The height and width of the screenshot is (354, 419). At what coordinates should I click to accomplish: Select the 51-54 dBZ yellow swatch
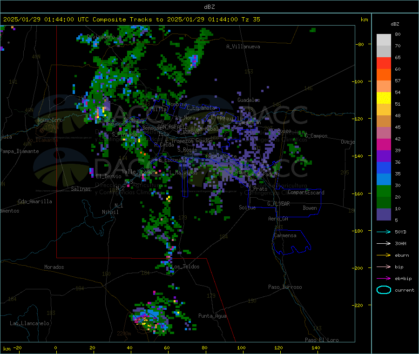[x=384, y=98]
